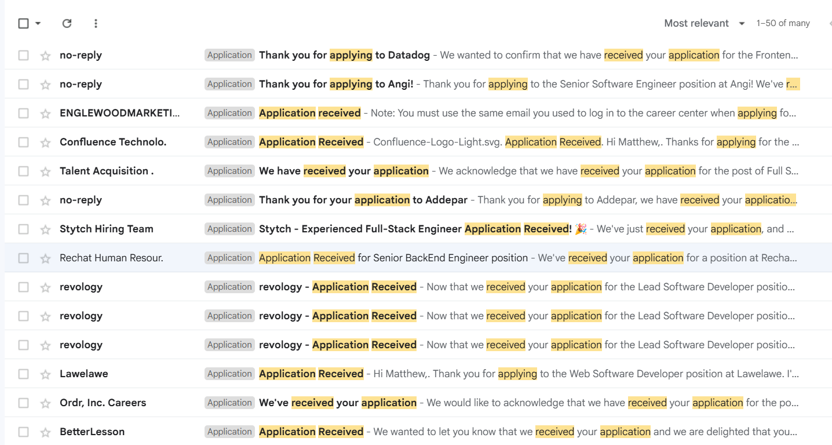Screen dimensions: 832x445
Task: Open the more options menu with three dots
Action: click(96, 23)
